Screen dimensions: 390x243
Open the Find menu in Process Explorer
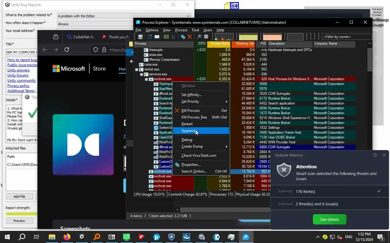pyautogui.click(x=195, y=30)
